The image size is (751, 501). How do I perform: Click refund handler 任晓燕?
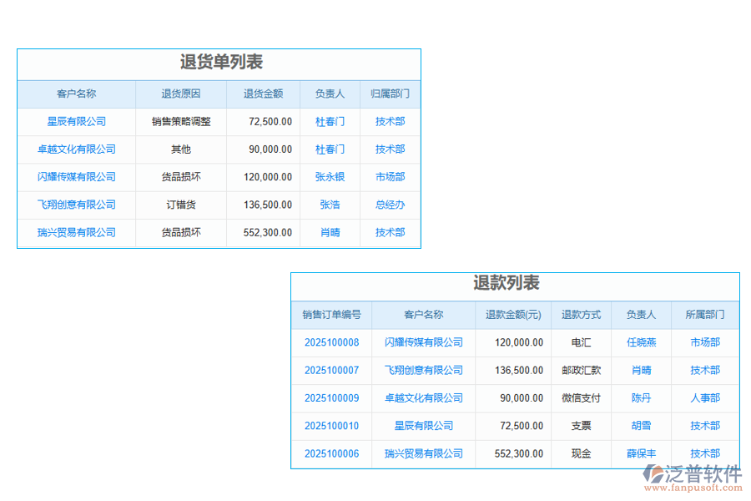(x=642, y=342)
